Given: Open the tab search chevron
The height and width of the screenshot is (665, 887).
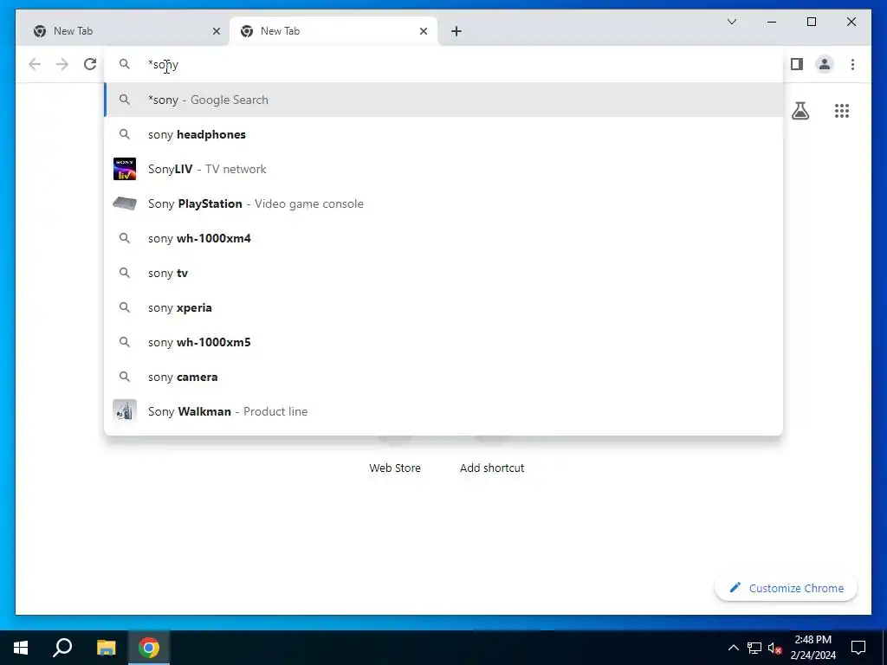Looking at the screenshot, I should click(731, 22).
